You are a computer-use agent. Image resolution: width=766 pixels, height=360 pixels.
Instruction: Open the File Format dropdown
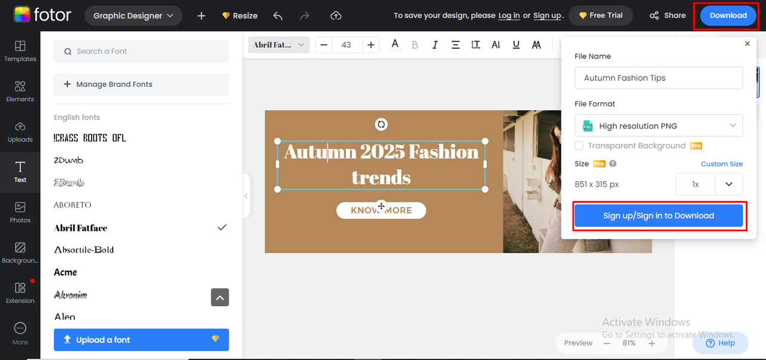pos(658,126)
